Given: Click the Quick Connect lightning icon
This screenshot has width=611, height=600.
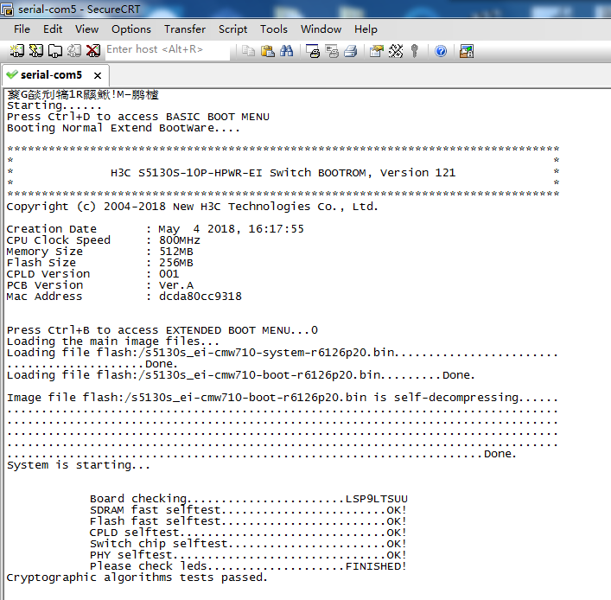Looking at the screenshot, I should click(x=35, y=51).
